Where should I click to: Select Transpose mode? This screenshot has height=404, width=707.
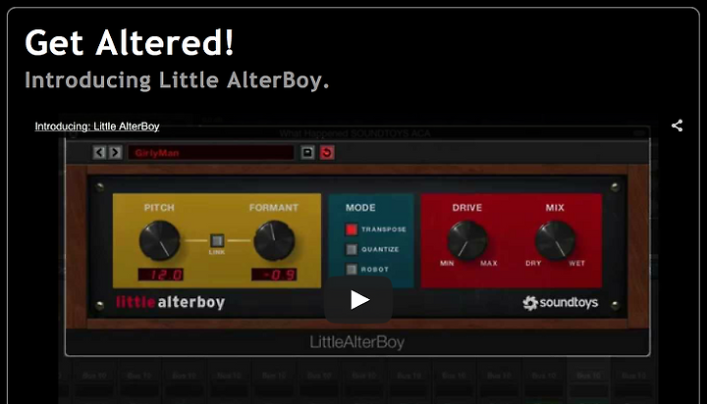coord(352,229)
